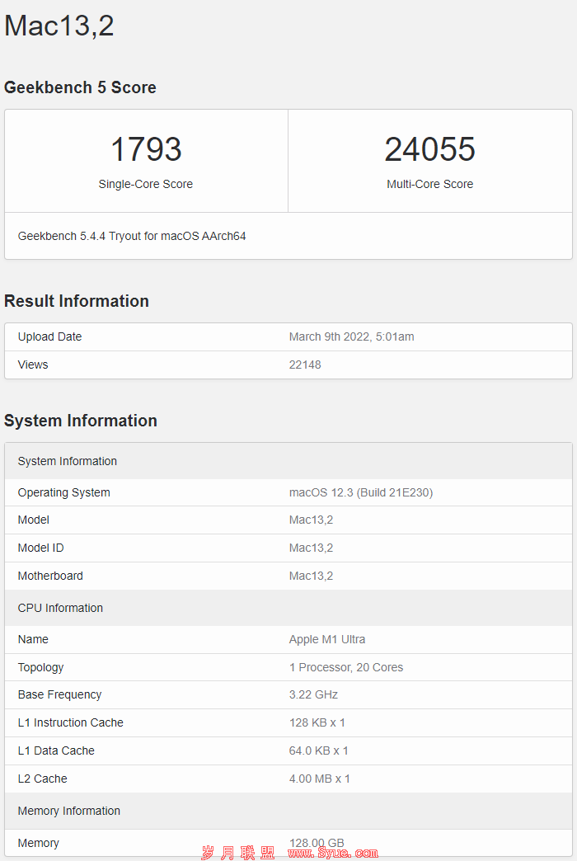The image size is (577, 861).
Task: Click the March 9th 2022 upload date
Action: tap(351, 336)
